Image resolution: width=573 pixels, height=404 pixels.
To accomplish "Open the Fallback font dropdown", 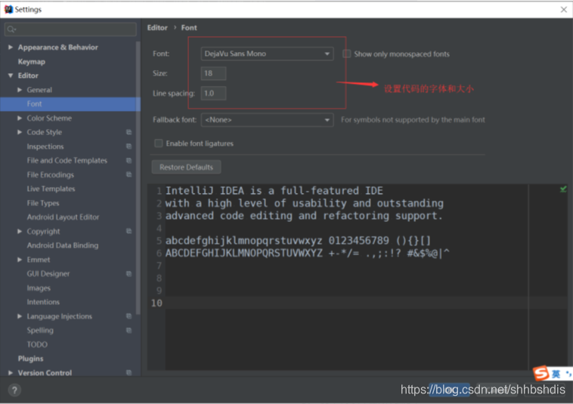I will (x=267, y=120).
